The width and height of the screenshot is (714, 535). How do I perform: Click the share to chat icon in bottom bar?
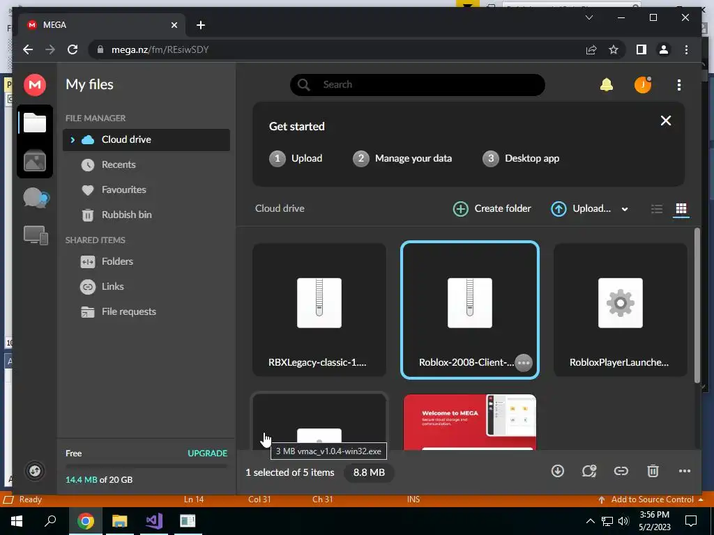pos(588,471)
